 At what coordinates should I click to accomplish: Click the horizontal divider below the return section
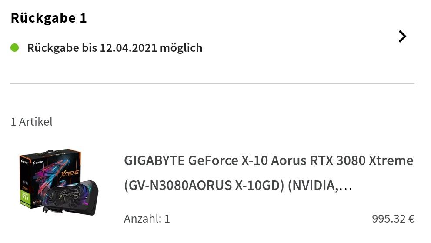(x=212, y=83)
